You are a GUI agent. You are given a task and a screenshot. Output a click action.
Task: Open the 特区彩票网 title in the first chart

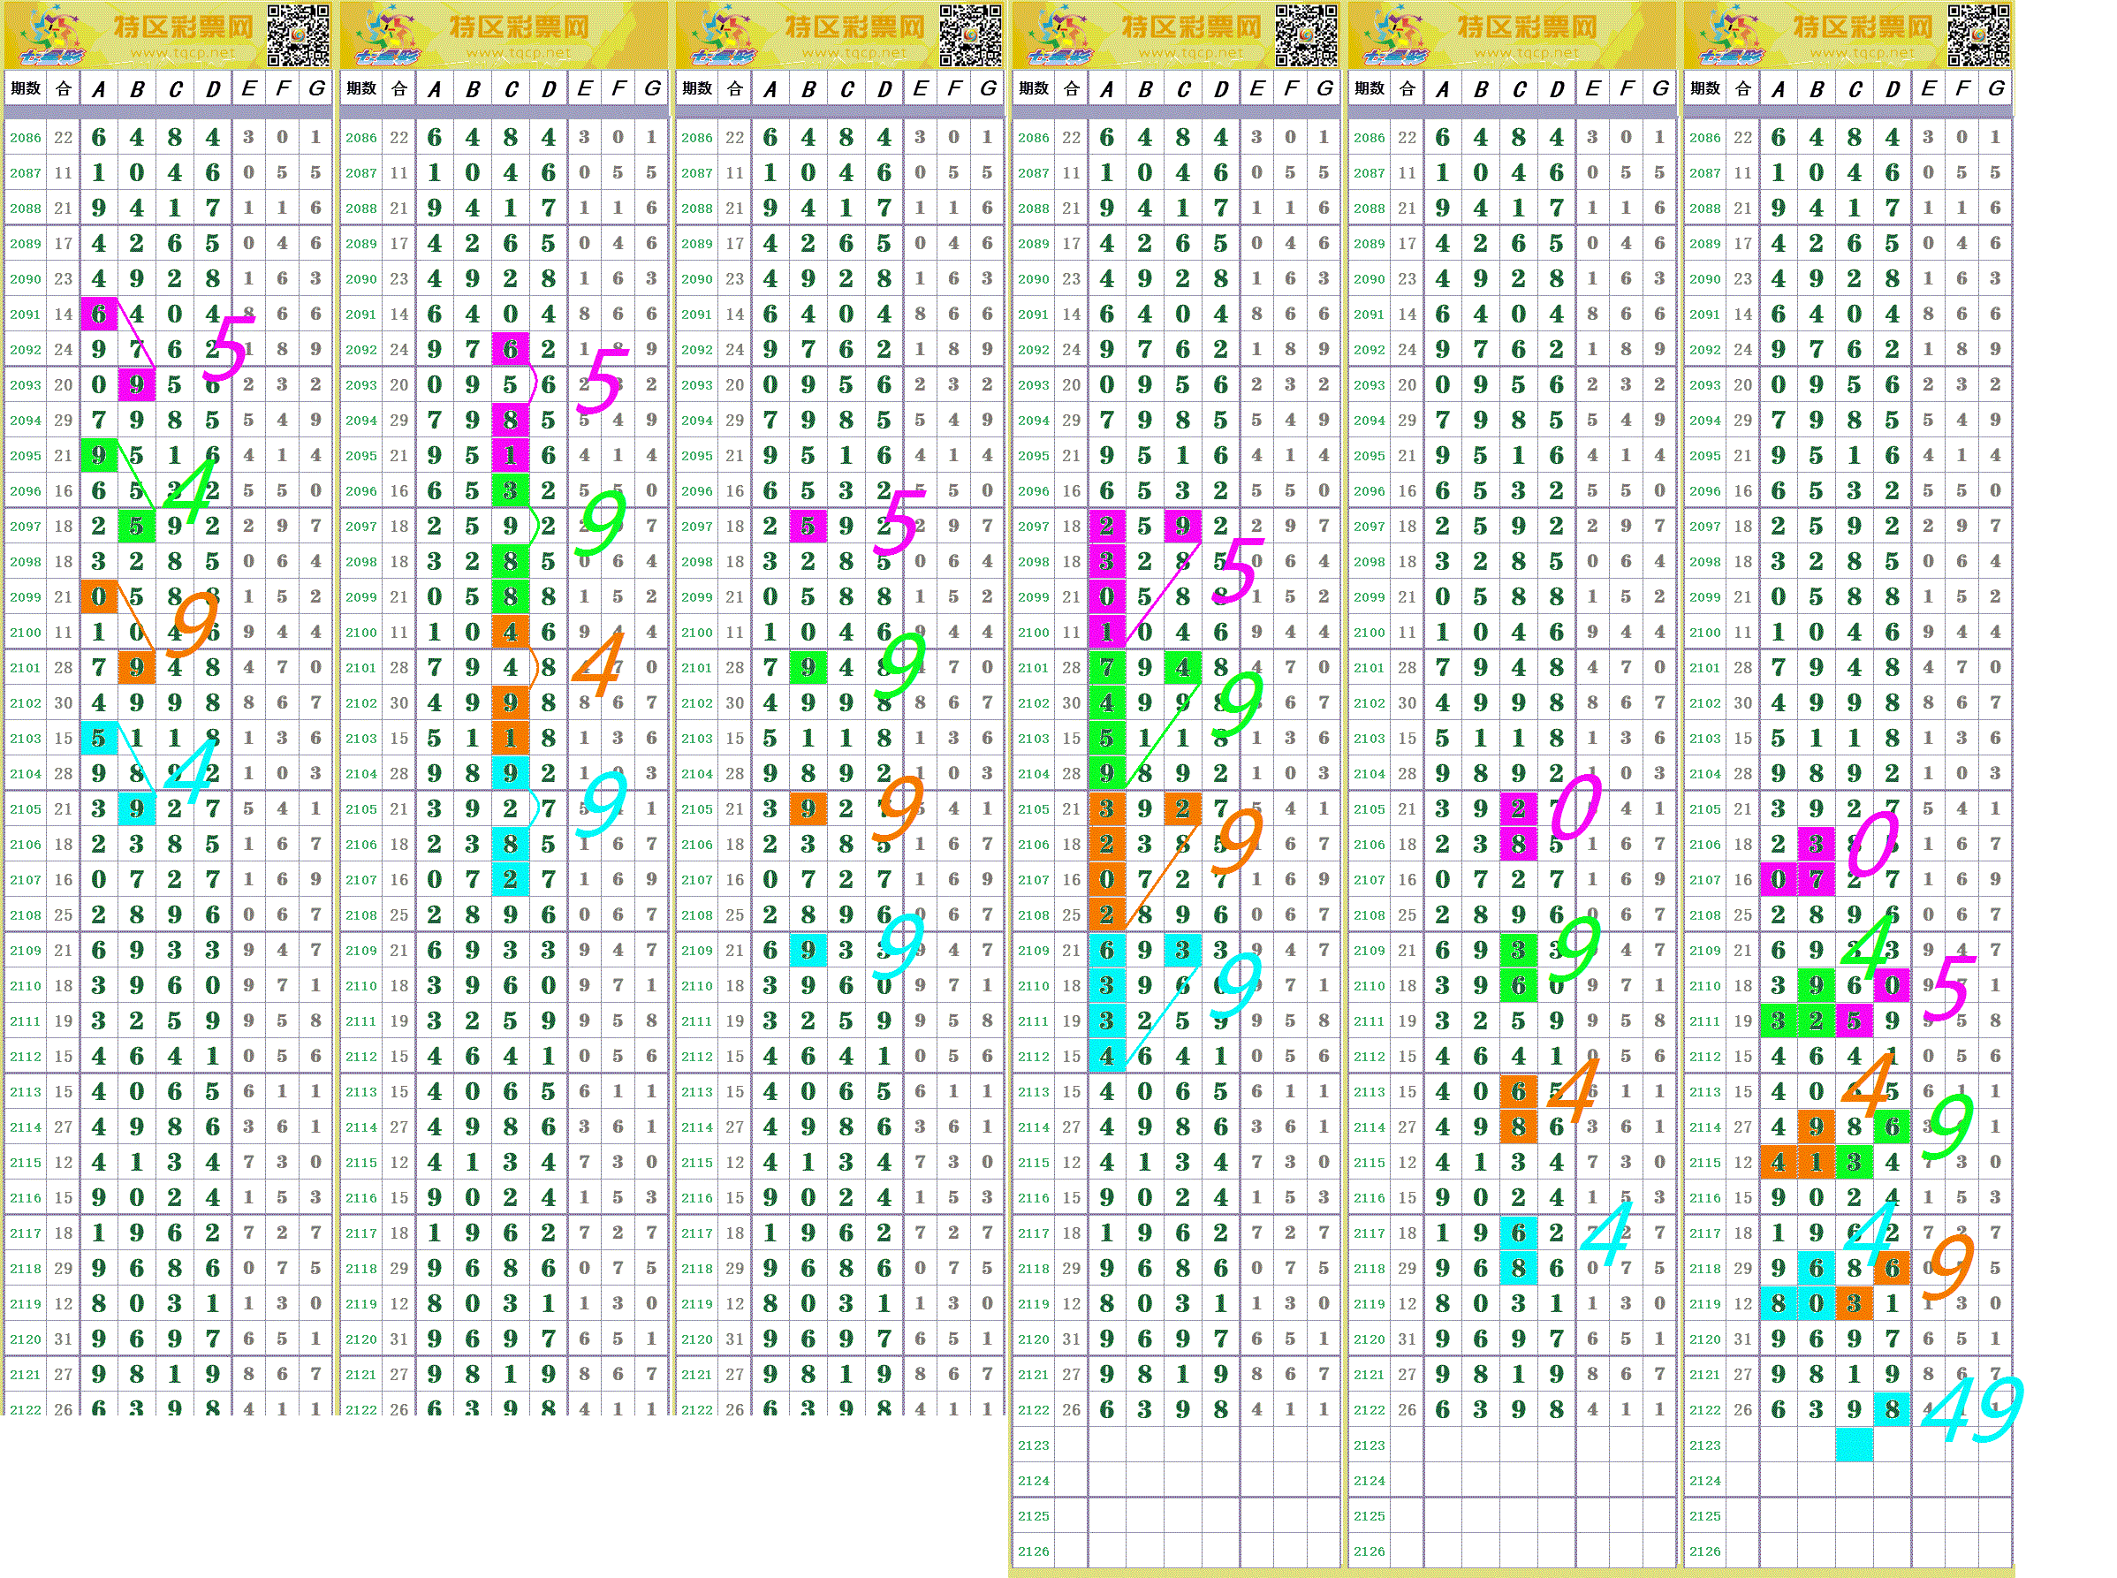pyautogui.click(x=185, y=27)
